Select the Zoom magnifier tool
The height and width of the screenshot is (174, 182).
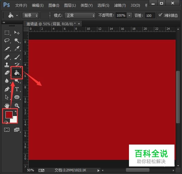(x=17, y=105)
